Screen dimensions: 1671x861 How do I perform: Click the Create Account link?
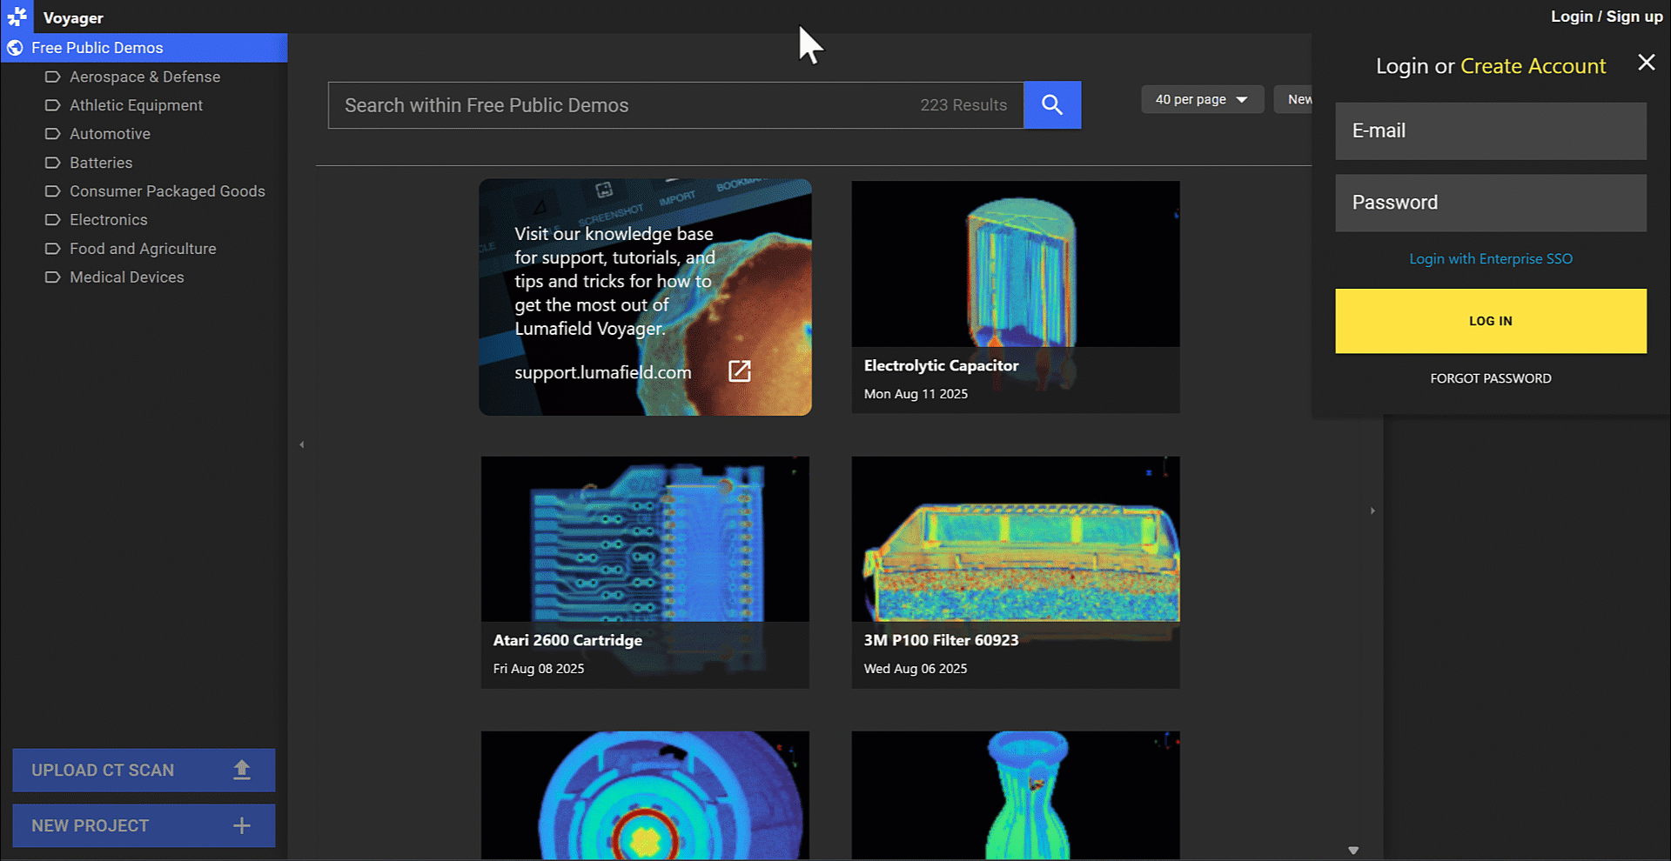coord(1533,66)
